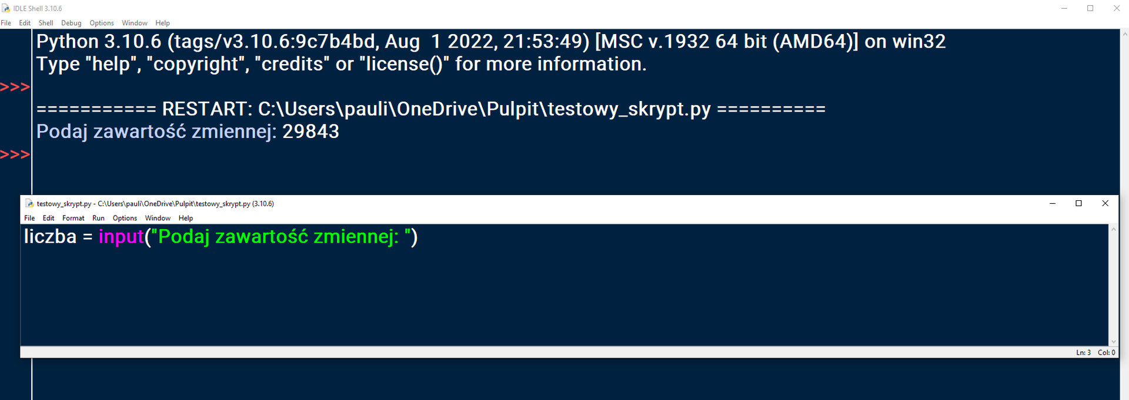Click the shell scrollbar up arrow
Viewport: 1129px width, 400px height.
tap(1124, 33)
